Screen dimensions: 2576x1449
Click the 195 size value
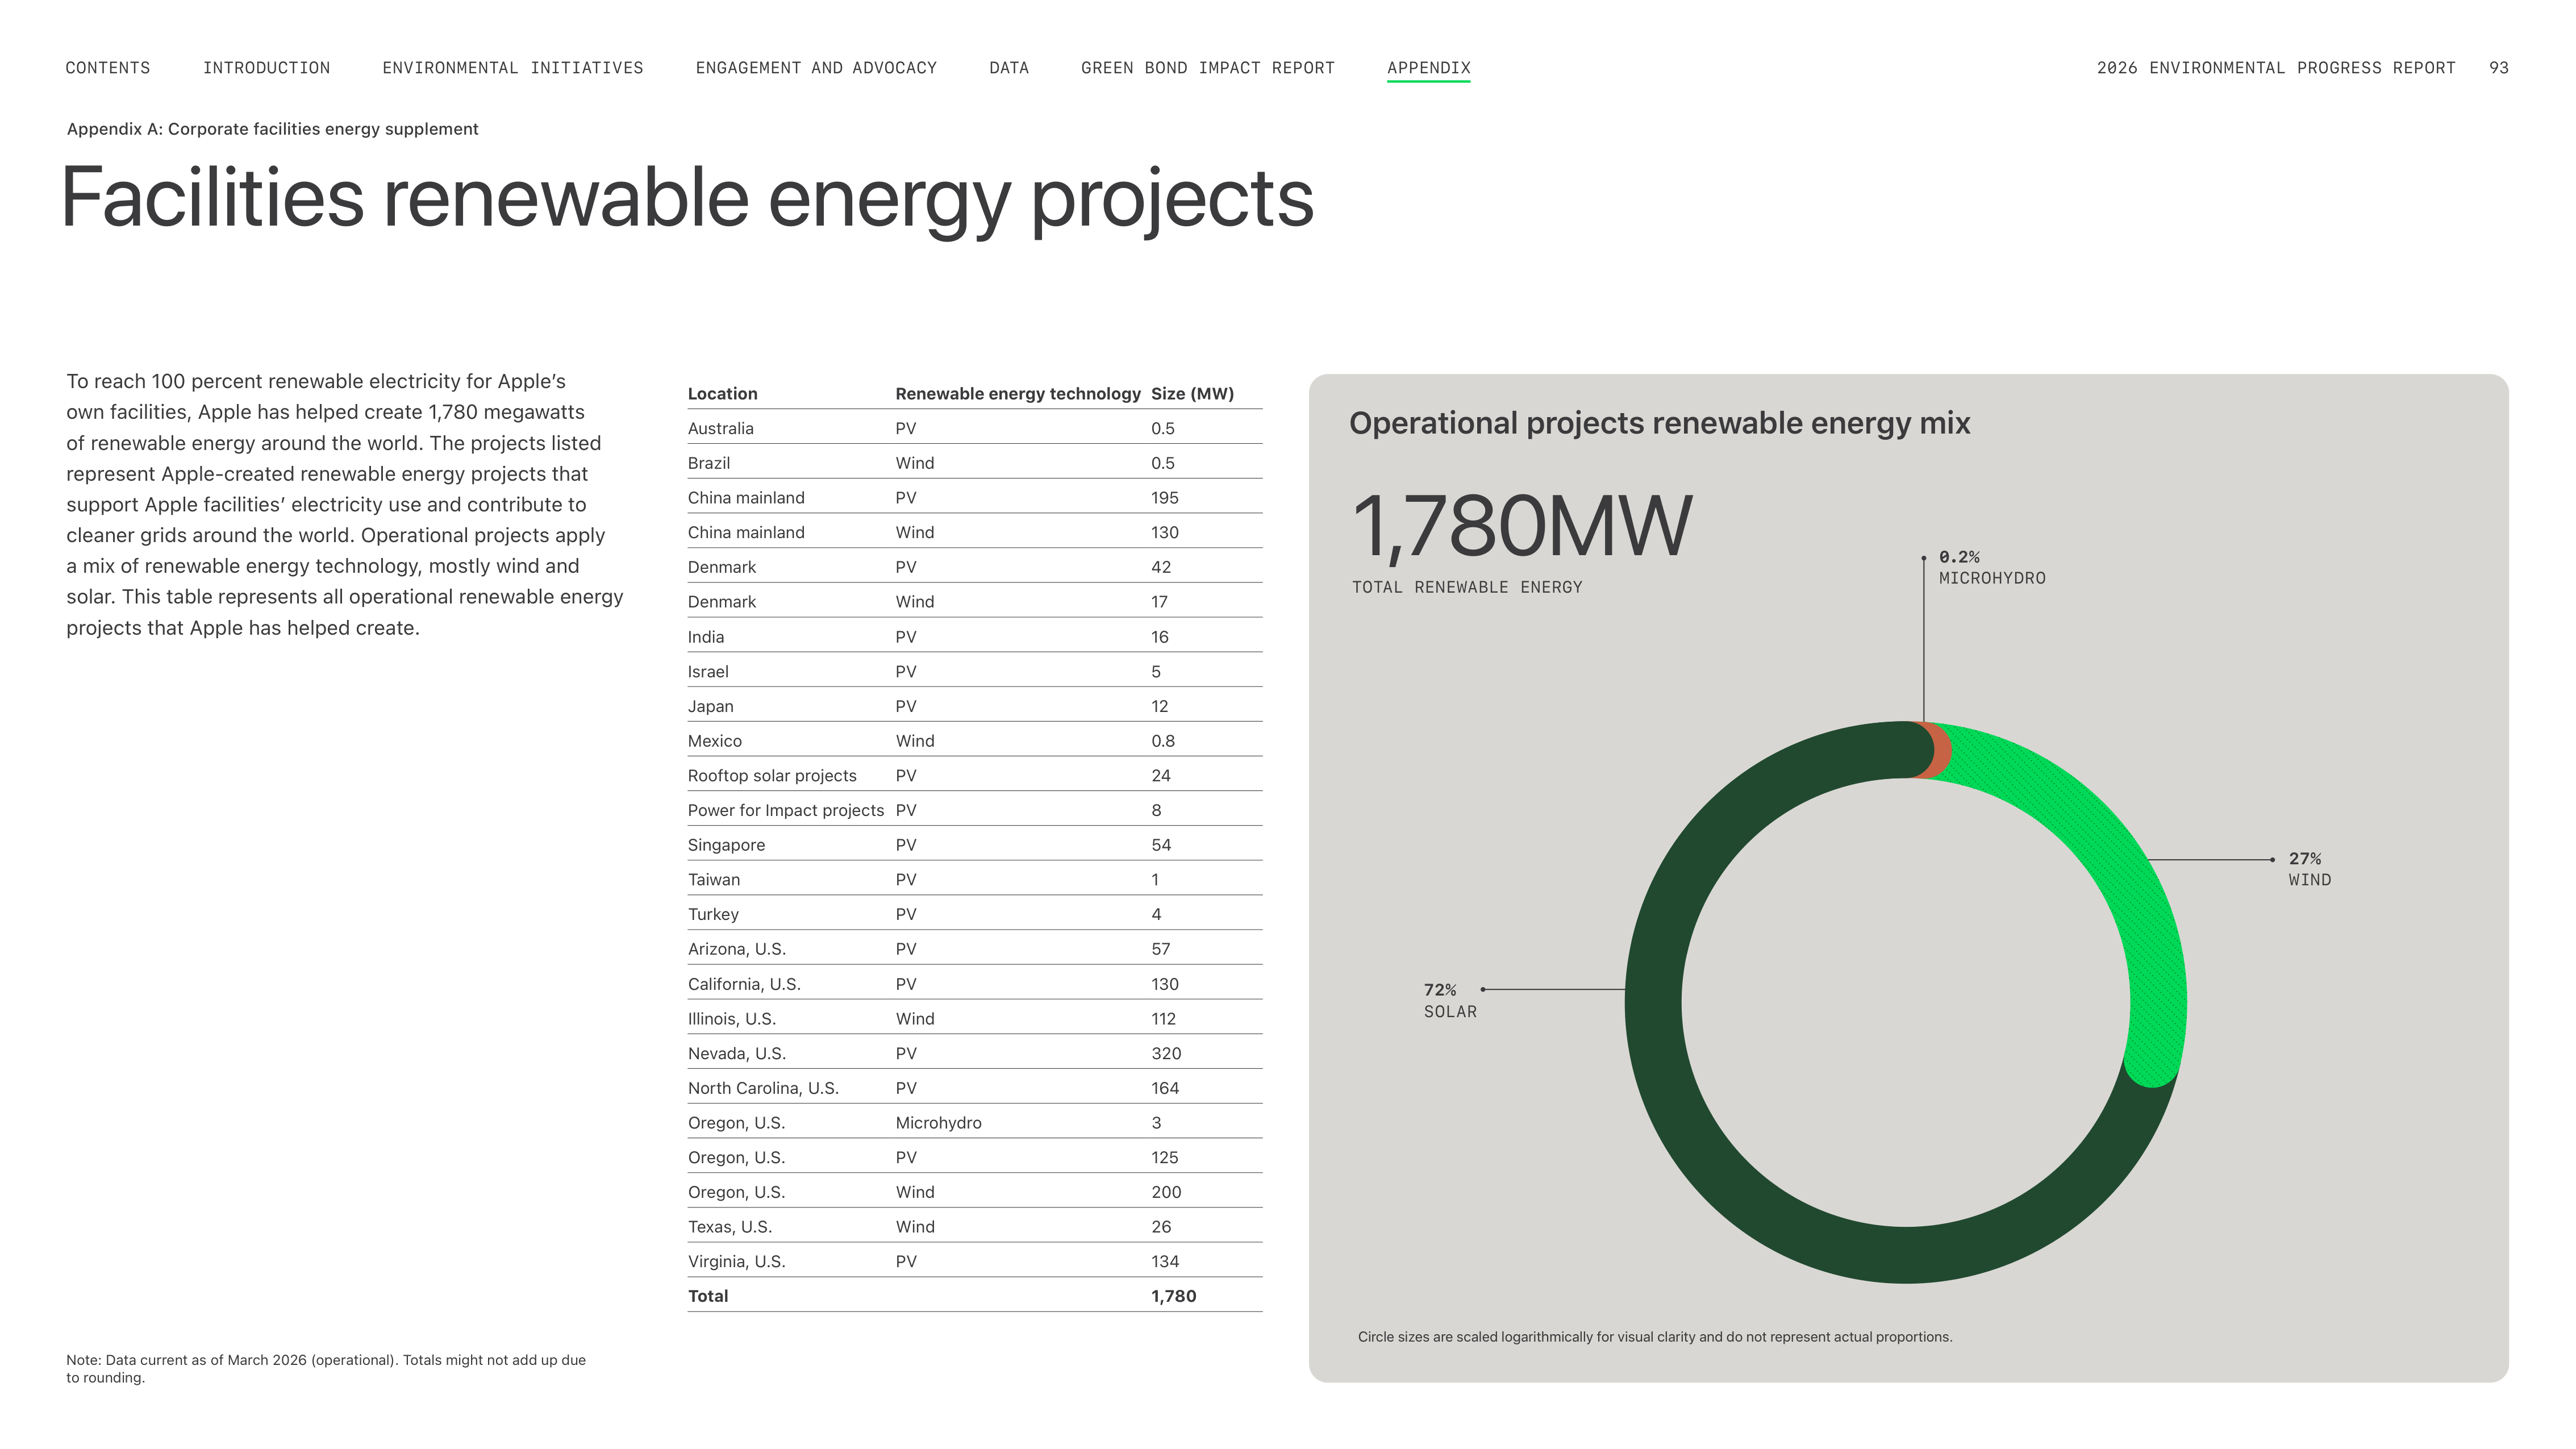click(x=1164, y=498)
